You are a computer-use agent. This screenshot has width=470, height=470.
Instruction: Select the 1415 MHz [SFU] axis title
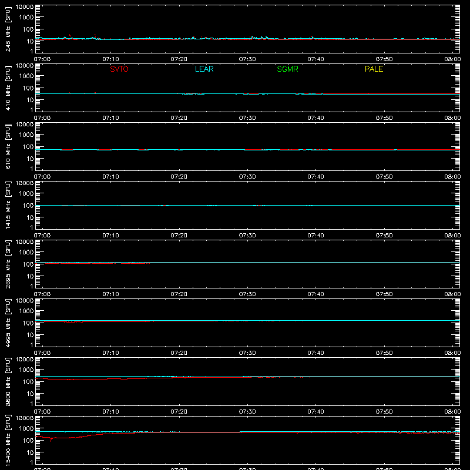point(8,205)
